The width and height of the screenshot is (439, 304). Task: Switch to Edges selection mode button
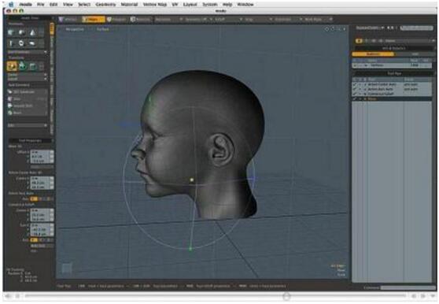click(94, 19)
